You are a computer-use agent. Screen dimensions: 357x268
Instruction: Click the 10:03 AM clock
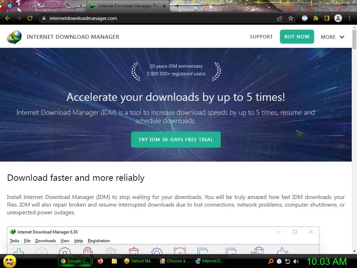click(x=327, y=261)
